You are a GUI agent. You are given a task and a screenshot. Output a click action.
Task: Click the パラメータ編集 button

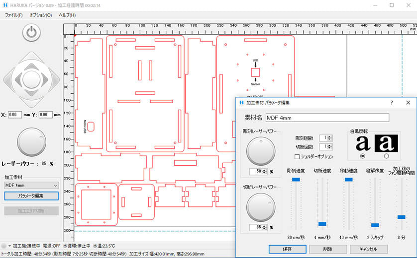point(31,196)
